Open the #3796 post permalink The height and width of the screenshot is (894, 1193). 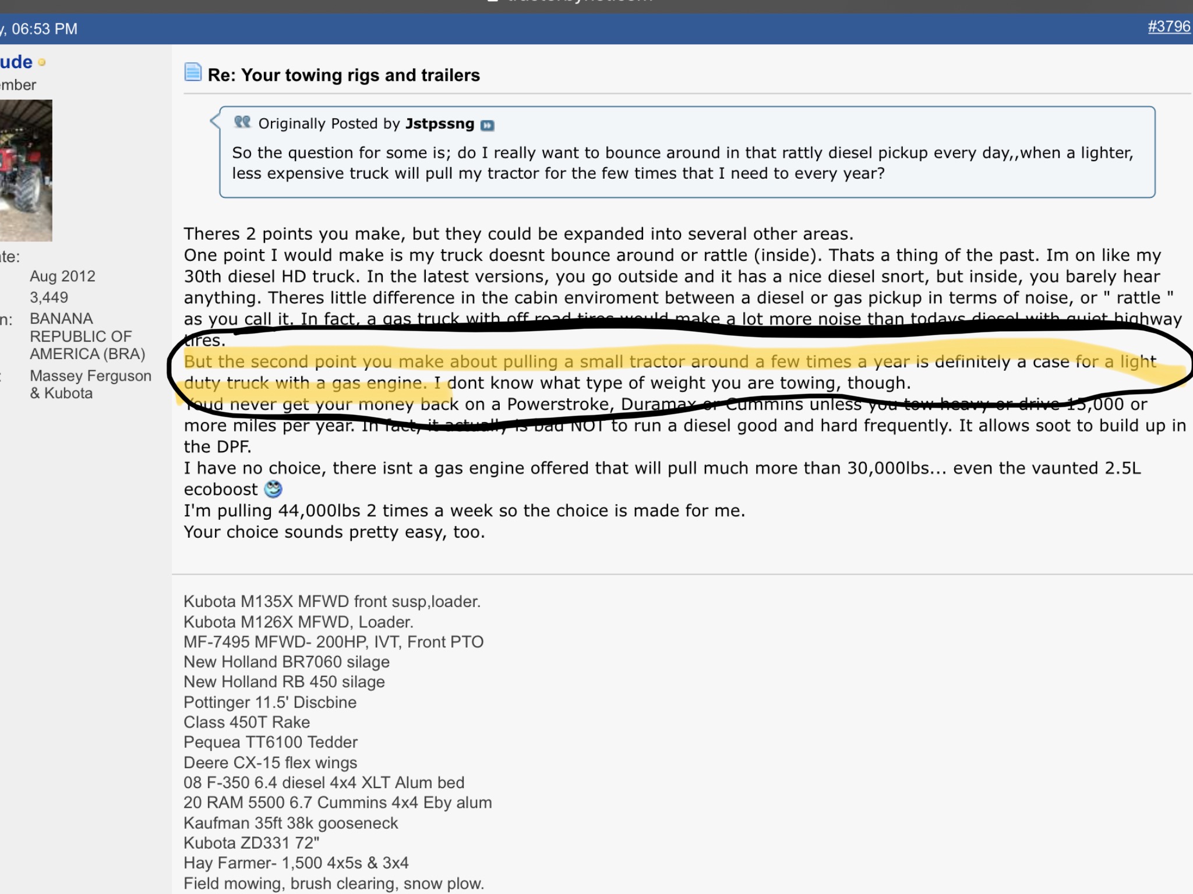tap(1169, 27)
